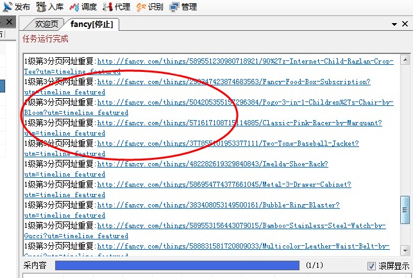413x278 pixels.
Task: Click the blue task progress bar
Action: pos(177,265)
